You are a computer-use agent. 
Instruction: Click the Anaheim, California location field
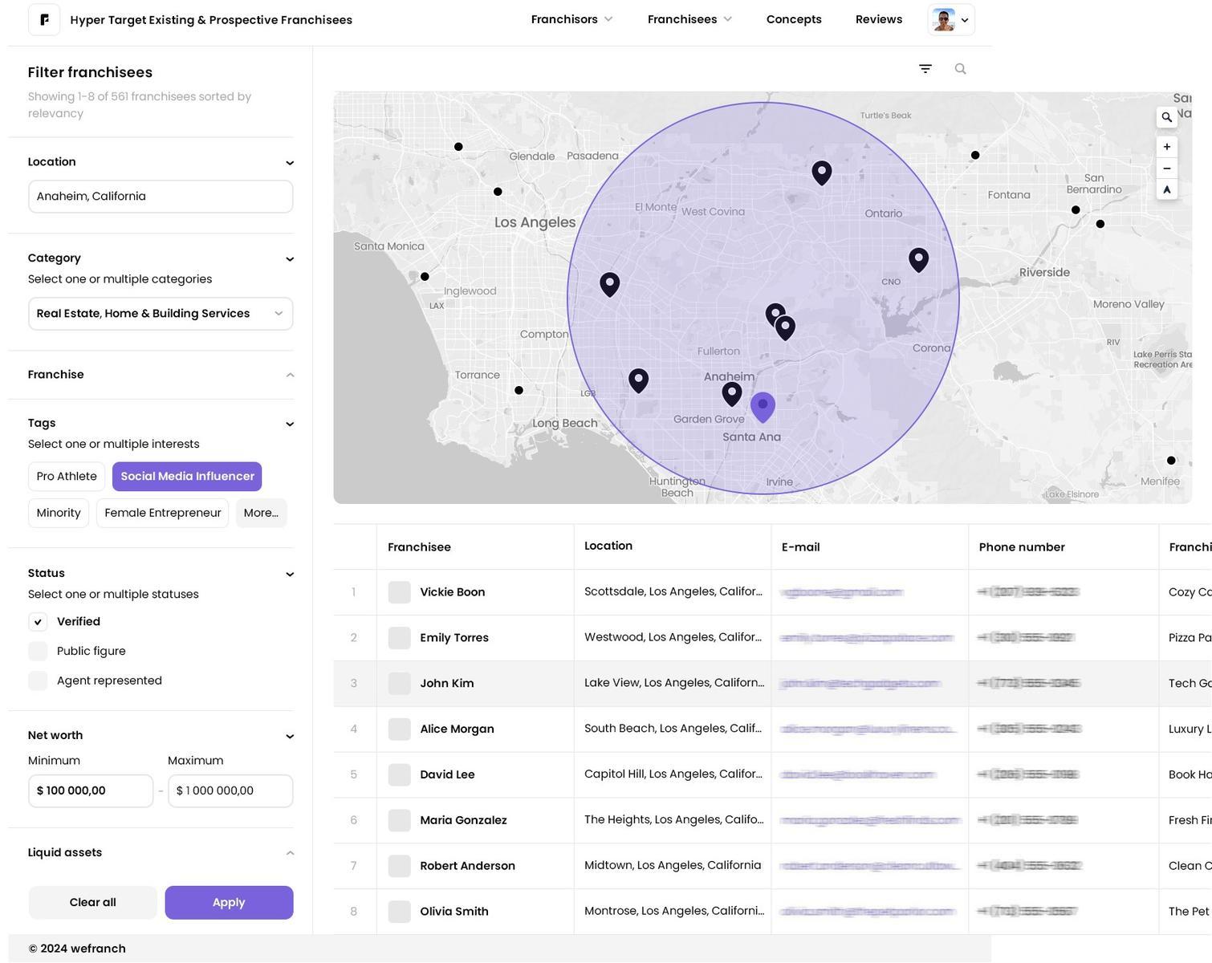(x=161, y=197)
